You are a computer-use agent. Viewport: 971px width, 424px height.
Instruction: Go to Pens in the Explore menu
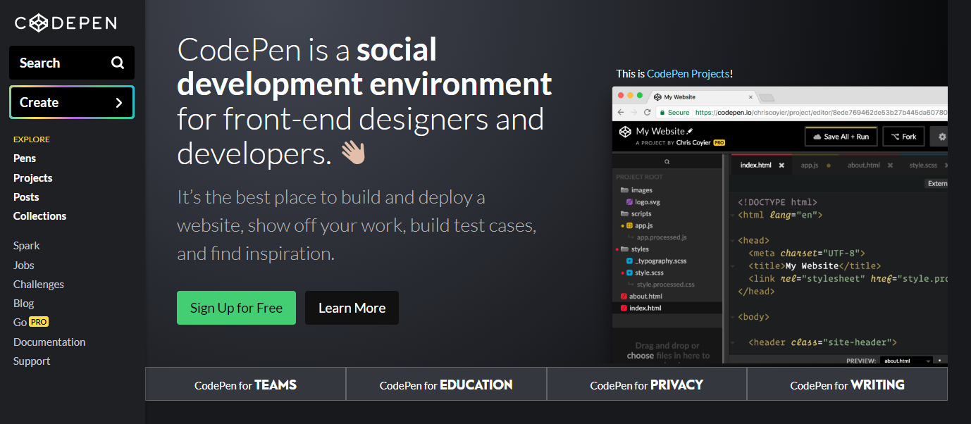(25, 158)
